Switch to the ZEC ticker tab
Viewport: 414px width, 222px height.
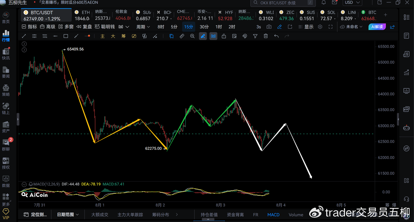tap(287, 16)
